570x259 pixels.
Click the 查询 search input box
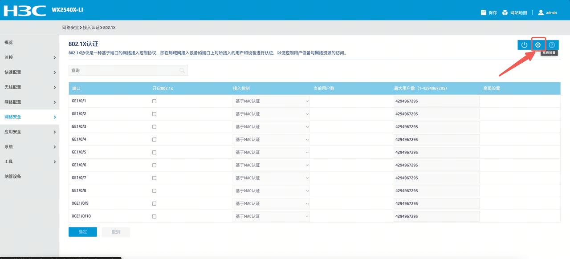(128, 70)
